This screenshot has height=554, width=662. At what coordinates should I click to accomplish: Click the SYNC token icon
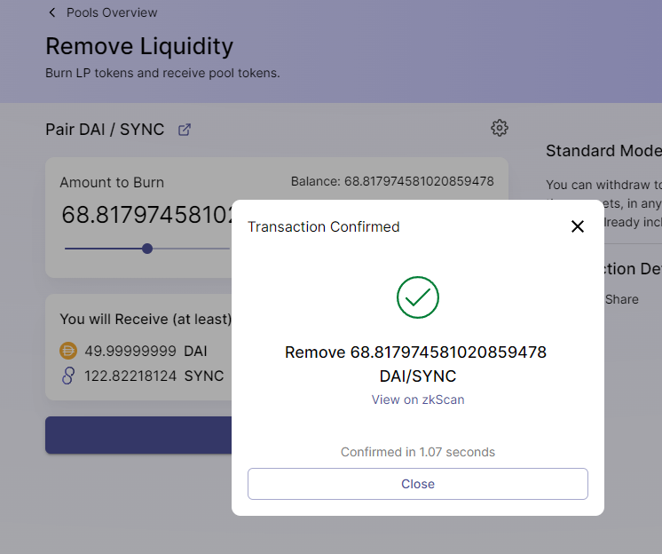point(68,376)
